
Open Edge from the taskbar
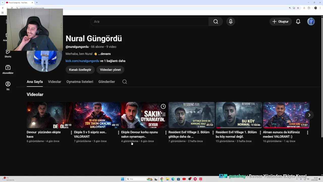coord(173,179)
